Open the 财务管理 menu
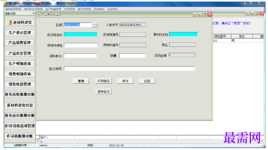Viewport: 268px width, 150px height. coord(69,9)
